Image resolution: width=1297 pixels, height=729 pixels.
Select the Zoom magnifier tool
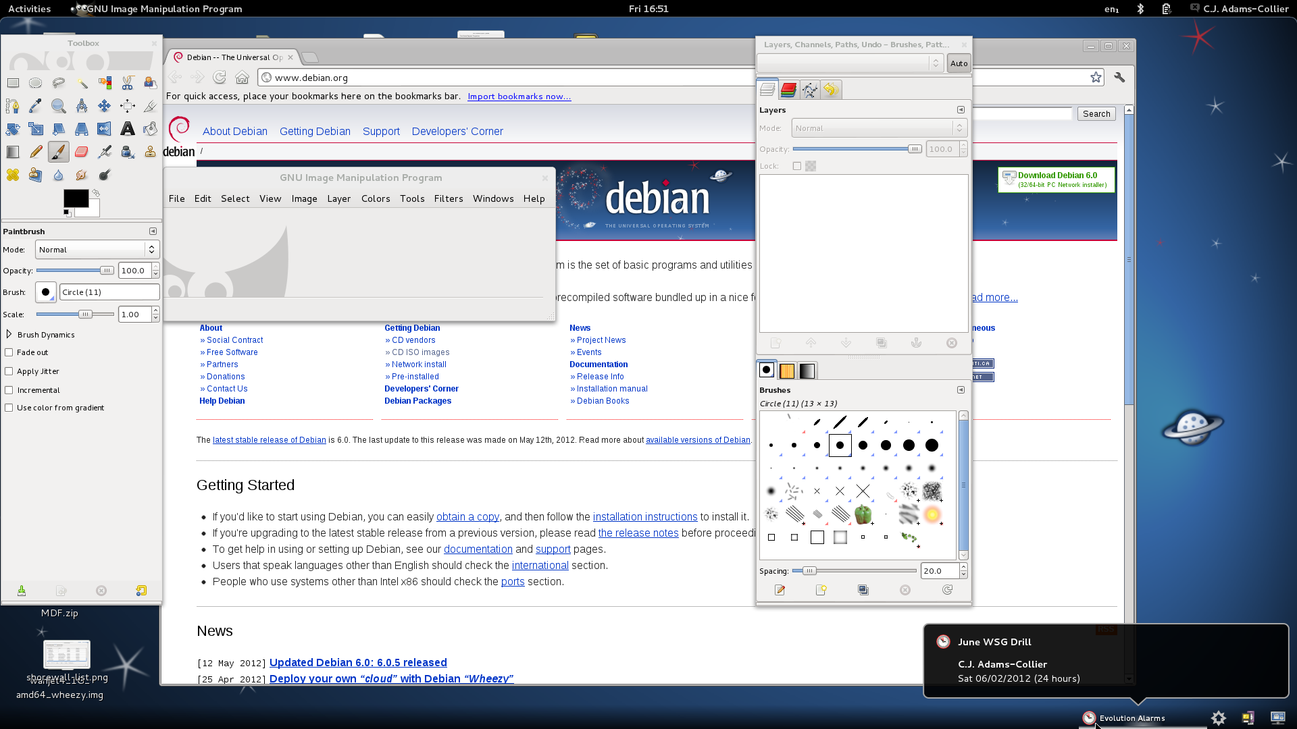[59, 106]
